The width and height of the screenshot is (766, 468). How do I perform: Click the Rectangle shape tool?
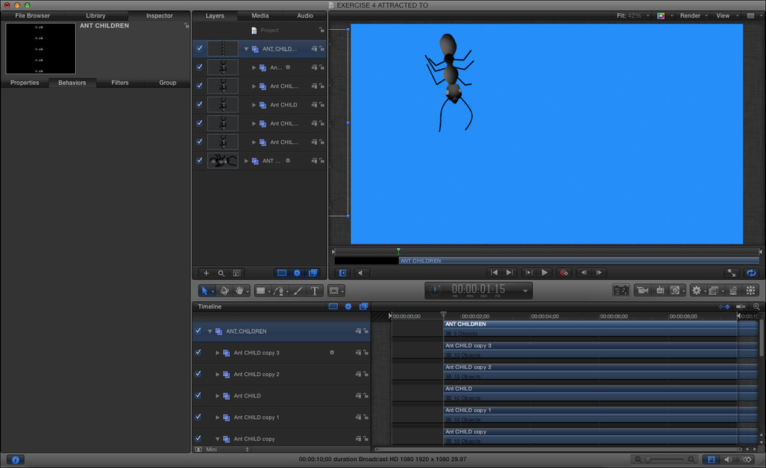[260, 291]
